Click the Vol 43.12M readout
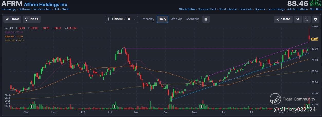This screenshot has width=322, height=117. coord(70,28)
